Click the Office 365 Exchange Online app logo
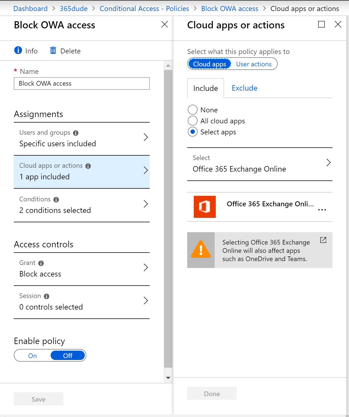This screenshot has height=417, width=349. [205, 207]
